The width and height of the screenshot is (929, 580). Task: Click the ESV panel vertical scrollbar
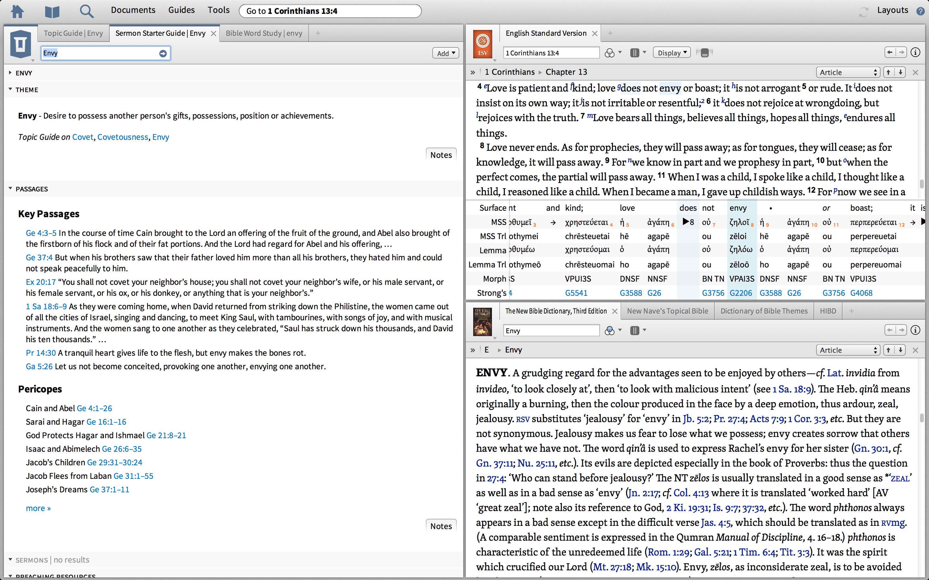[921, 183]
